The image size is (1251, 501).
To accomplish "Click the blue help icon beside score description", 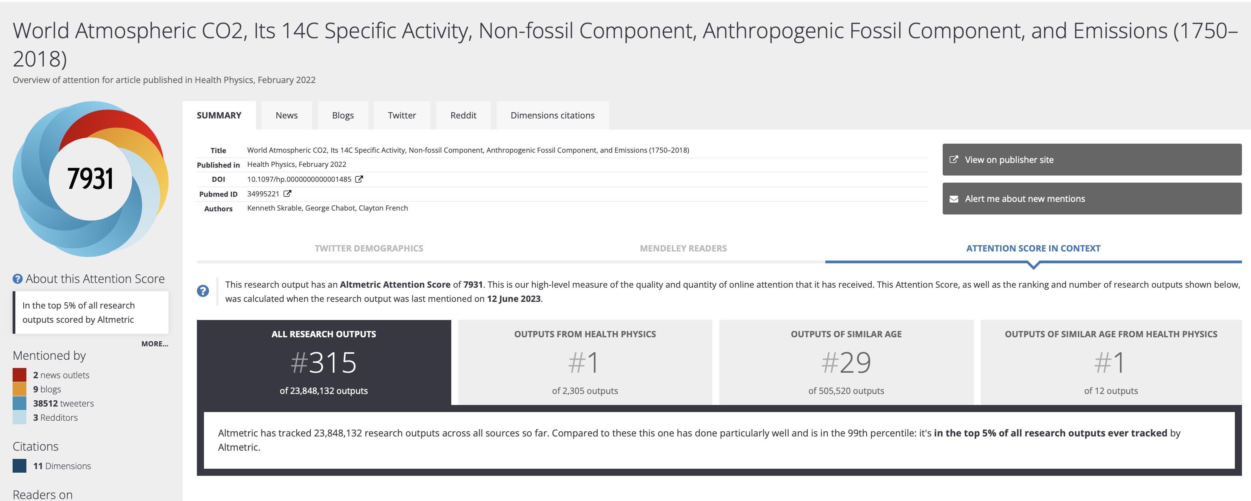I will pos(203,291).
